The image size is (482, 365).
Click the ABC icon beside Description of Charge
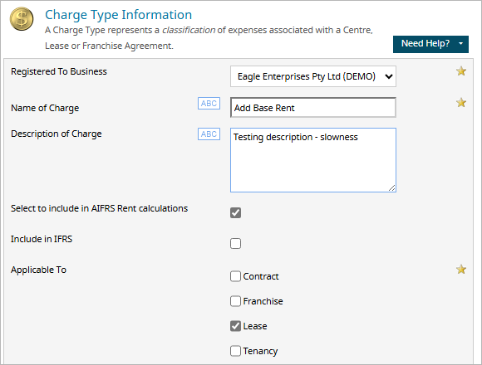pos(209,134)
